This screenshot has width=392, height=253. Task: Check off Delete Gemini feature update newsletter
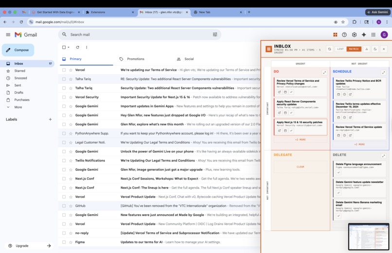[338, 193]
